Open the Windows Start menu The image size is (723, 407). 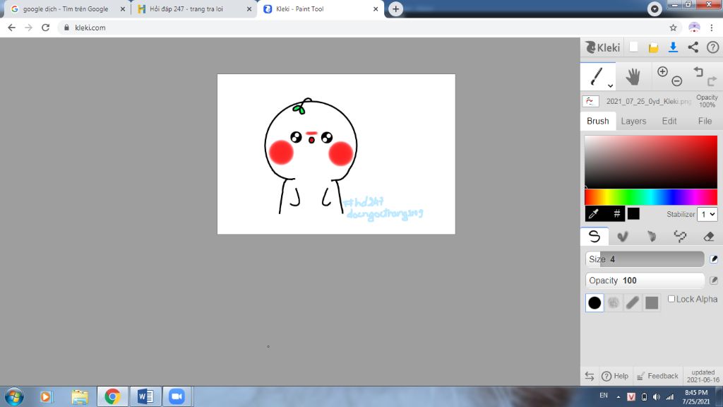(x=14, y=396)
